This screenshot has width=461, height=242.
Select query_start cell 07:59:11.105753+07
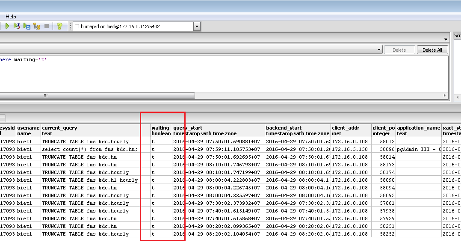tap(219, 149)
